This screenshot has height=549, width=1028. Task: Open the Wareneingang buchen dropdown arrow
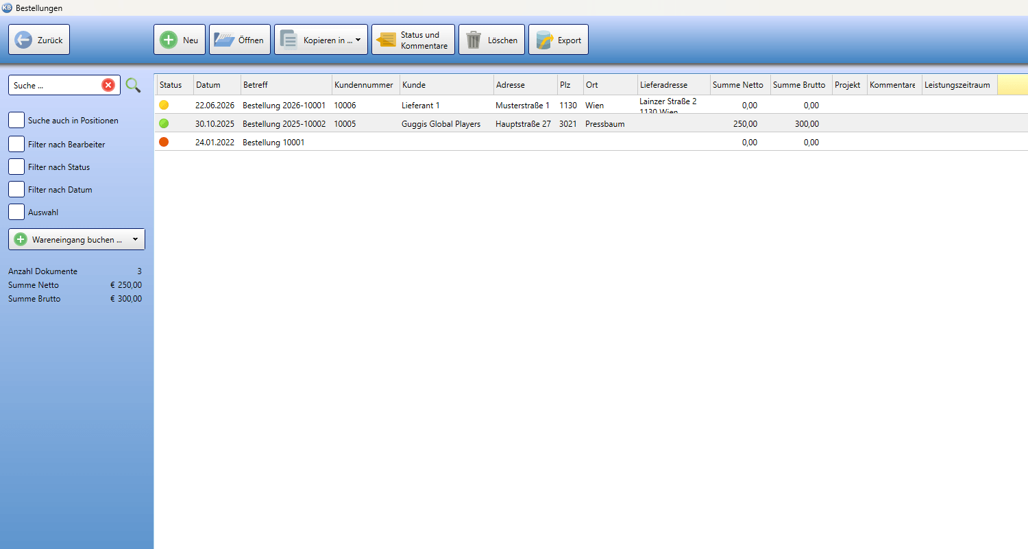click(135, 239)
